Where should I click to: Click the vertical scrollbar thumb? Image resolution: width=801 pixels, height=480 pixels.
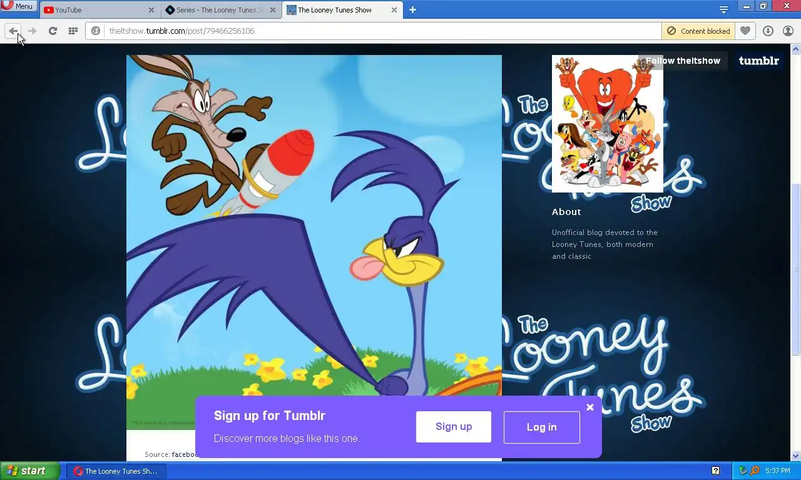point(796,269)
